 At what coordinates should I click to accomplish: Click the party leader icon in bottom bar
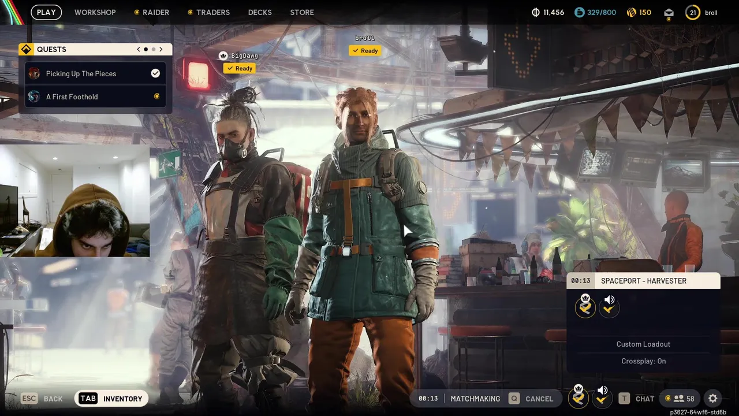tap(578, 397)
